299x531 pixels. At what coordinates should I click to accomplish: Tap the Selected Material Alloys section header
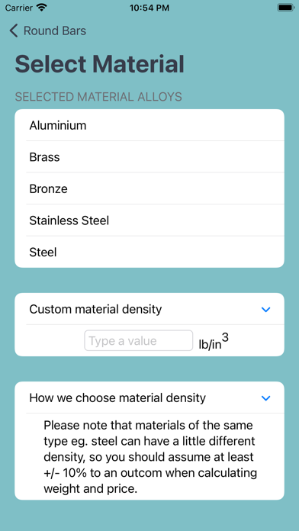pos(98,97)
